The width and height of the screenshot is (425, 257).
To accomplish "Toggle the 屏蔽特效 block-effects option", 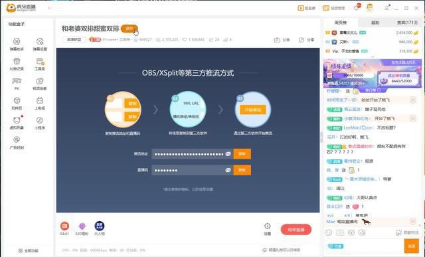I will (x=407, y=232).
